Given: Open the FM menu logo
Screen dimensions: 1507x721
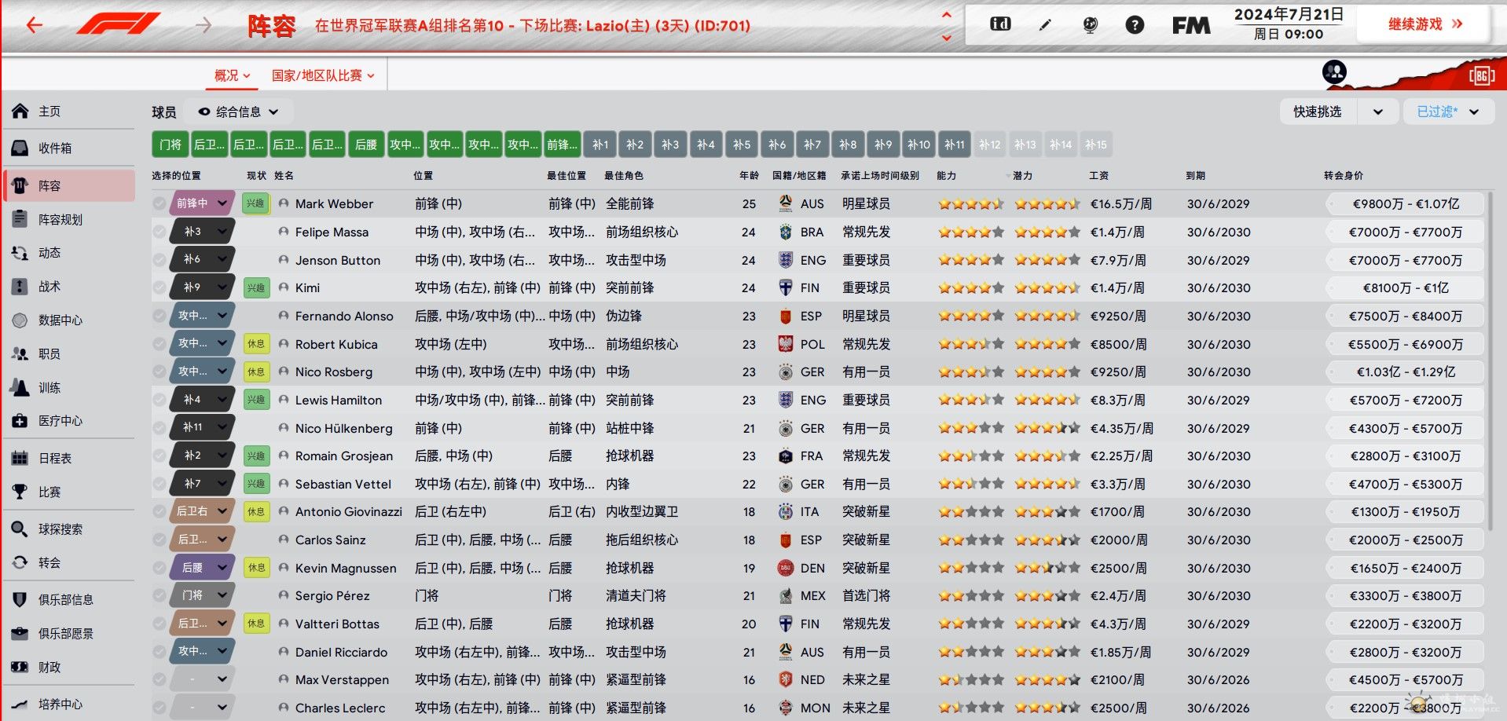Looking at the screenshot, I should coord(1191,25).
